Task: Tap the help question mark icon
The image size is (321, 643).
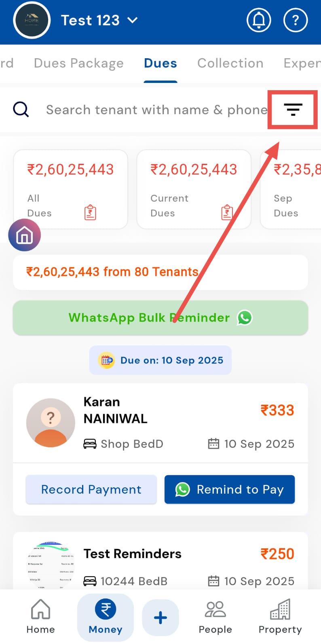Action: [296, 20]
